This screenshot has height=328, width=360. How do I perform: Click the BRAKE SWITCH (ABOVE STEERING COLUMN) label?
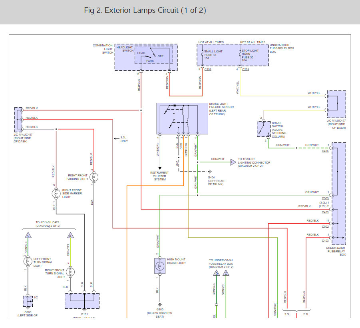279,130
